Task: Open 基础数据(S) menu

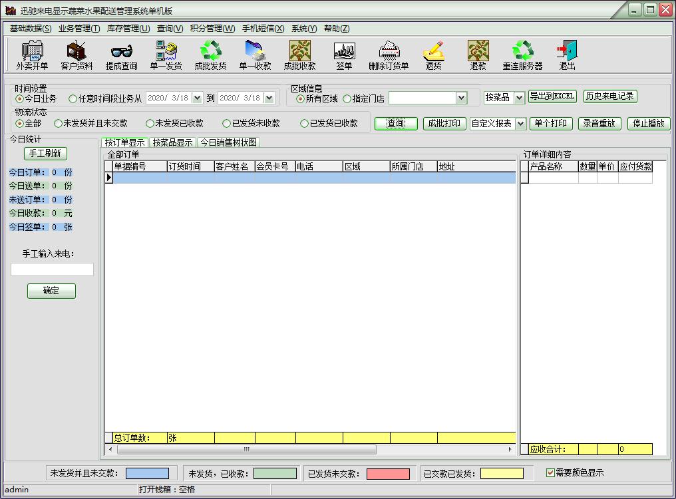Action: [31, 29]
